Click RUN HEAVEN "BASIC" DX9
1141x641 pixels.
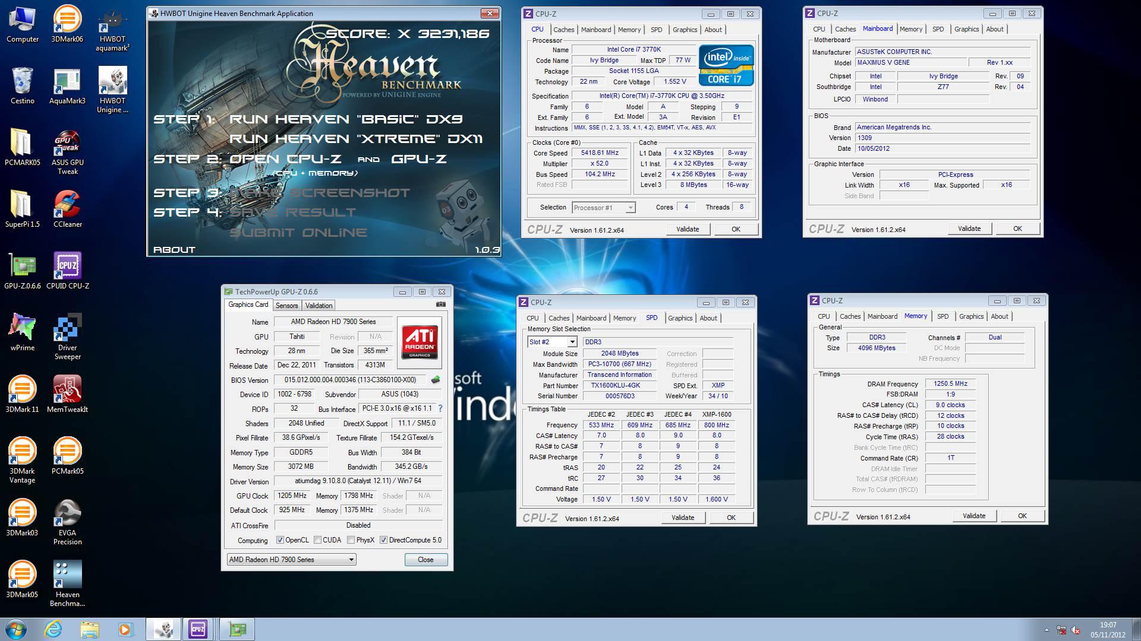pyautogui.click(x=346, y=119)
